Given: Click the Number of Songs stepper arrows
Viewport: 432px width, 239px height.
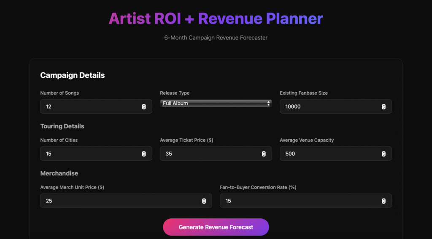Looking at the screenshot, I should (x=144, y=107).
